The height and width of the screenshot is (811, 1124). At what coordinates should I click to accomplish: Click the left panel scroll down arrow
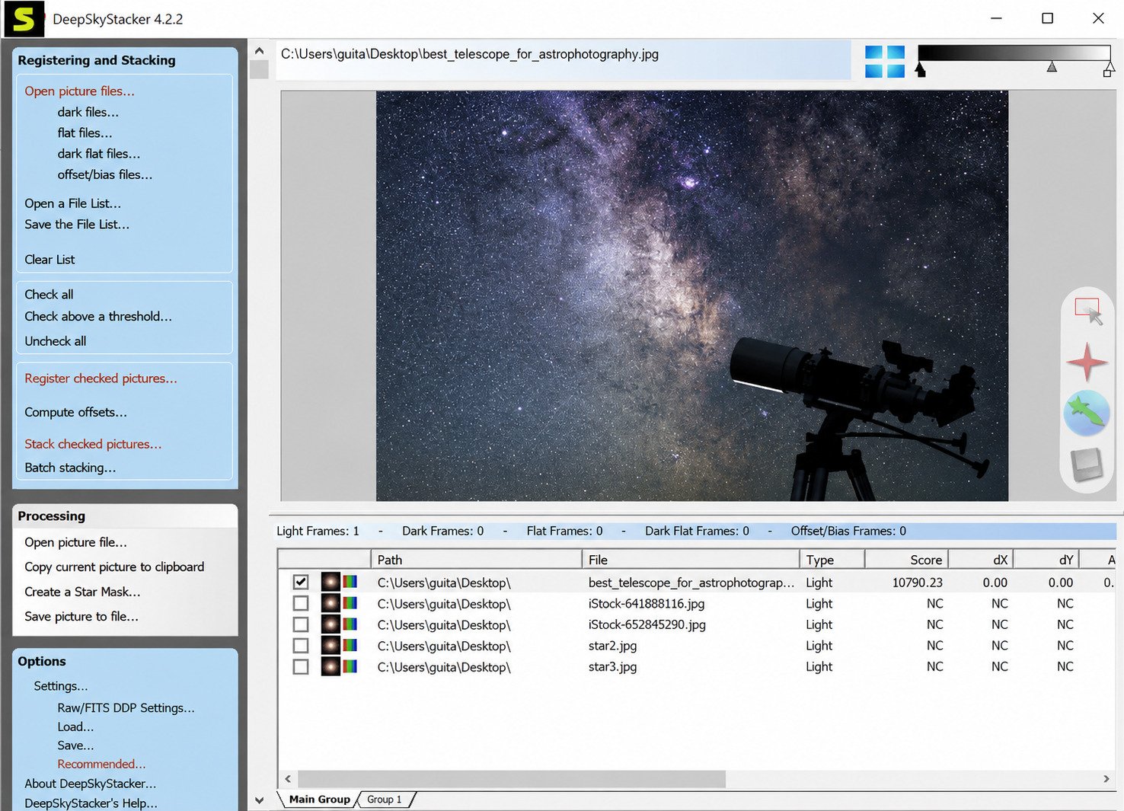pyautogui.click(x=259, y=800)
